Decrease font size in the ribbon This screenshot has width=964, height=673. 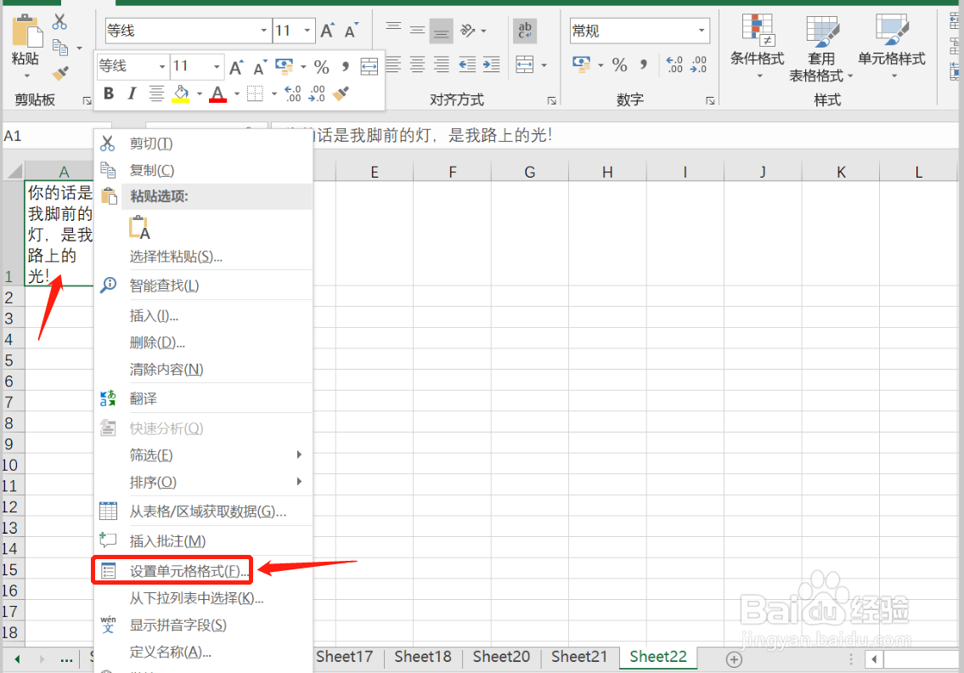pos(351,30)
